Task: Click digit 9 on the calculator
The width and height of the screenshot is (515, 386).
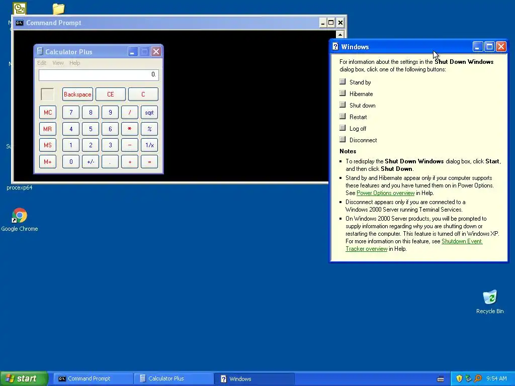Action: click(110, 112)
